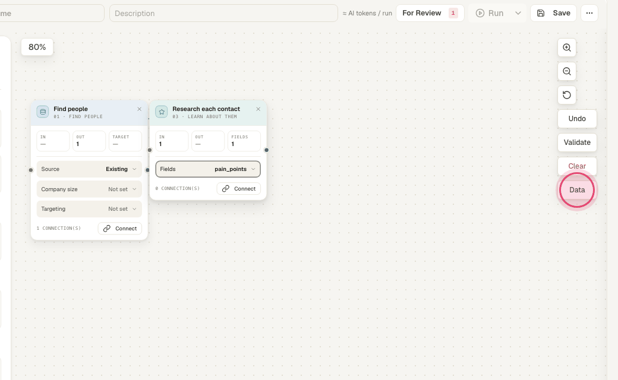Click the AI tokens / run estimate
Screen dimensions: 618x380
pos(367,13)
